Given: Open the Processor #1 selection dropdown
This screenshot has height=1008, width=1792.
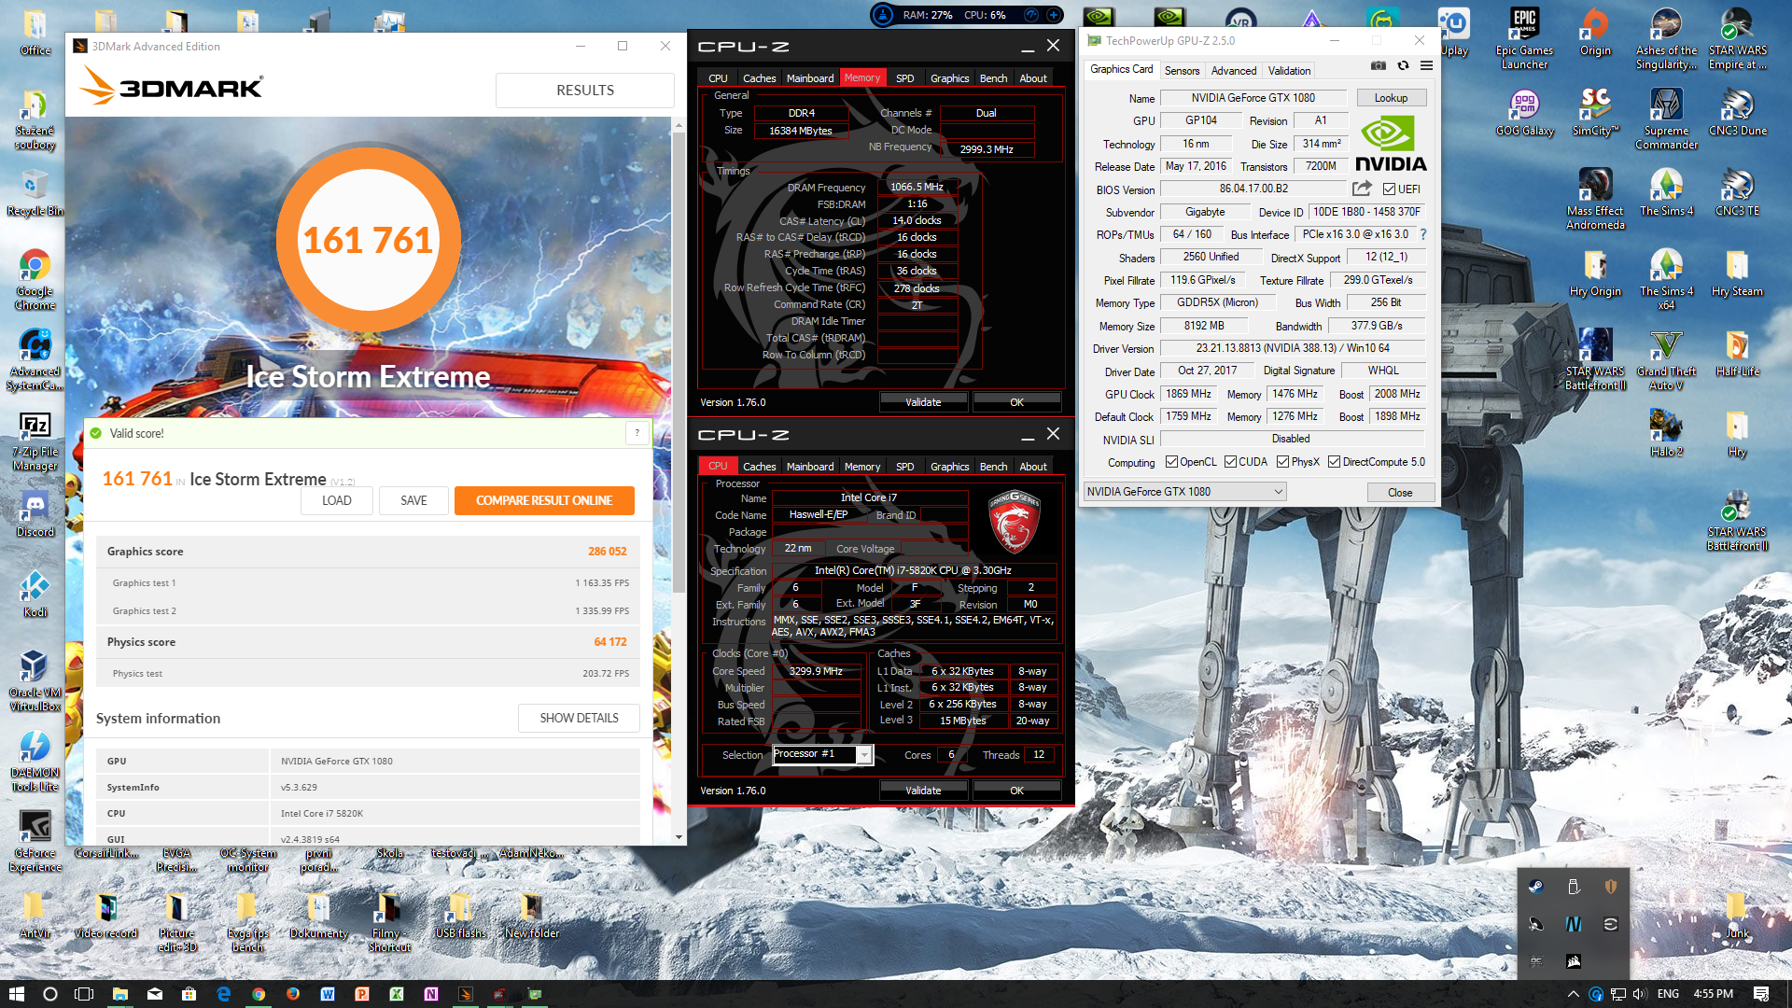Looking at the screenshot, I should (822, 754).
